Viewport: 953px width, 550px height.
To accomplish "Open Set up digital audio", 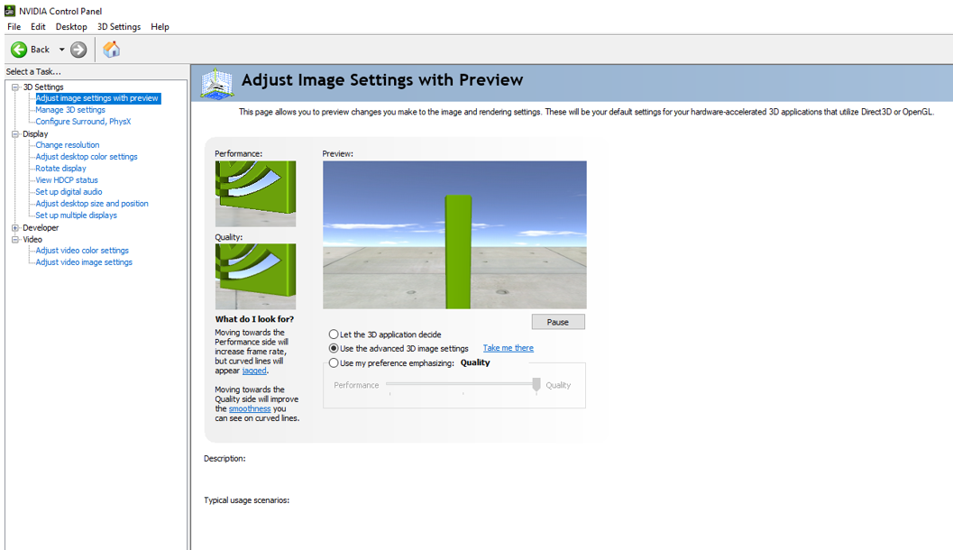I will tap(69, 191).
